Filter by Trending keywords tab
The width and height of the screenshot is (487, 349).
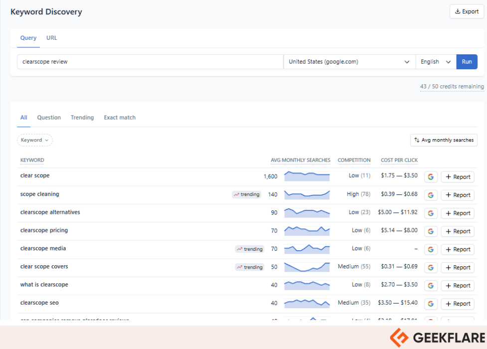pos(82,118)
